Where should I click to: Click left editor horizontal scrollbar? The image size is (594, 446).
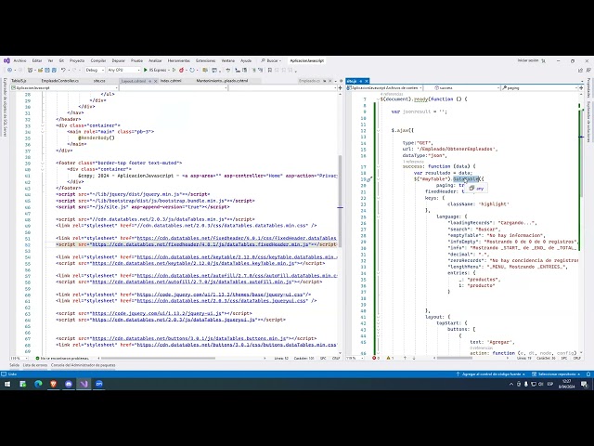pyautogui.click(x=158, y=358)
